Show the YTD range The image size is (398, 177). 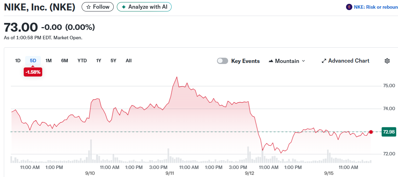tap(82, 61)
